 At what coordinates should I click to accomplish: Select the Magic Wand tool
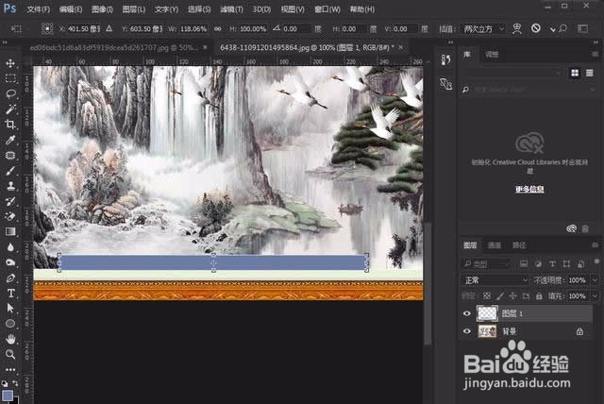10,109
